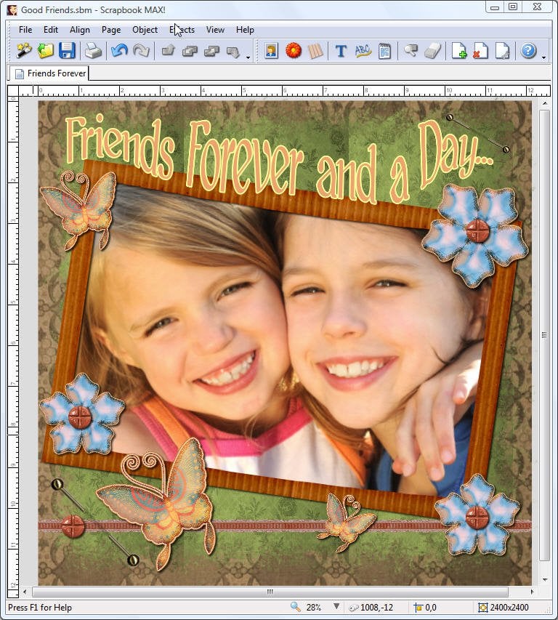Click the 28% zoom value
558x620 pixels.
coord(314,608)
